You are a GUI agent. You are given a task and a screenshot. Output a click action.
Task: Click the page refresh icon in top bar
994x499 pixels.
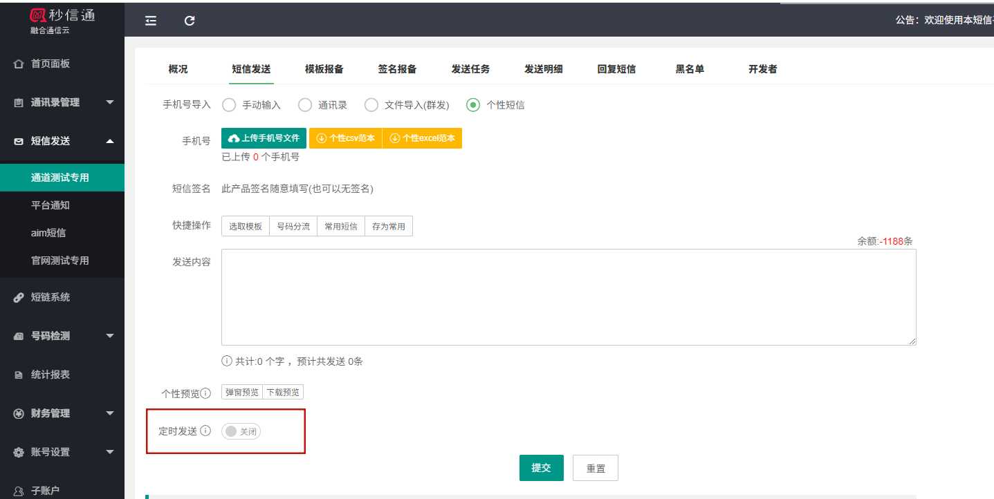190,21
